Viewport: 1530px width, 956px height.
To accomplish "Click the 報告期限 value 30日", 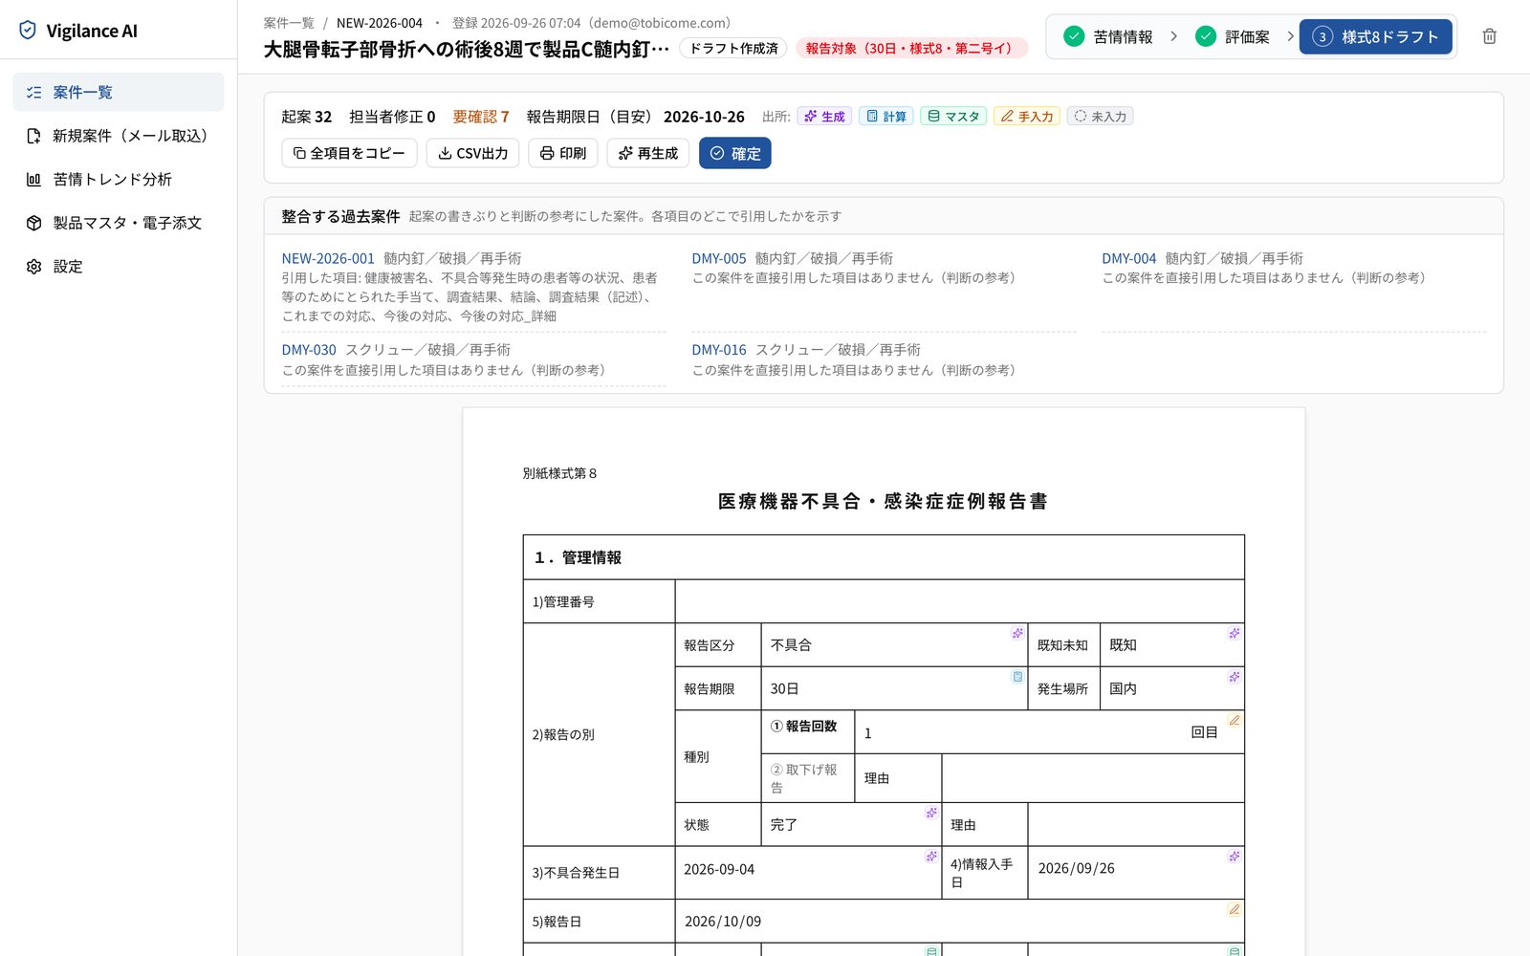I will pos(785,689).
